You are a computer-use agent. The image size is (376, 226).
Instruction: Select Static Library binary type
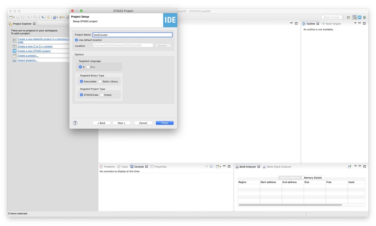100,81
